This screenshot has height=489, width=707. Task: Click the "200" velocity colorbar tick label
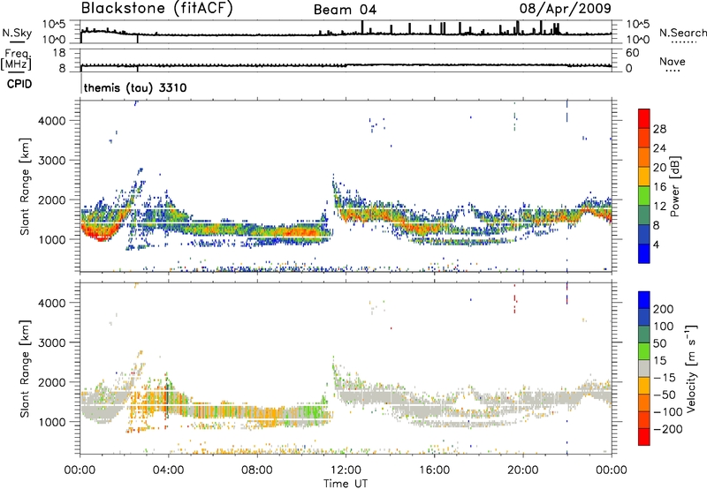664,309
